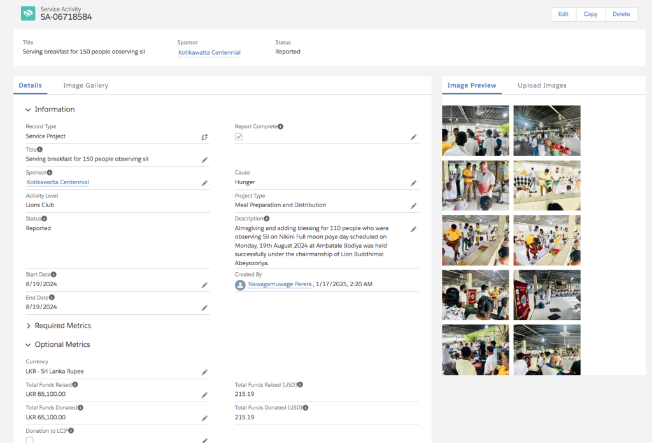Show info tooltip for Total Funds Donated

click(80, 407)
